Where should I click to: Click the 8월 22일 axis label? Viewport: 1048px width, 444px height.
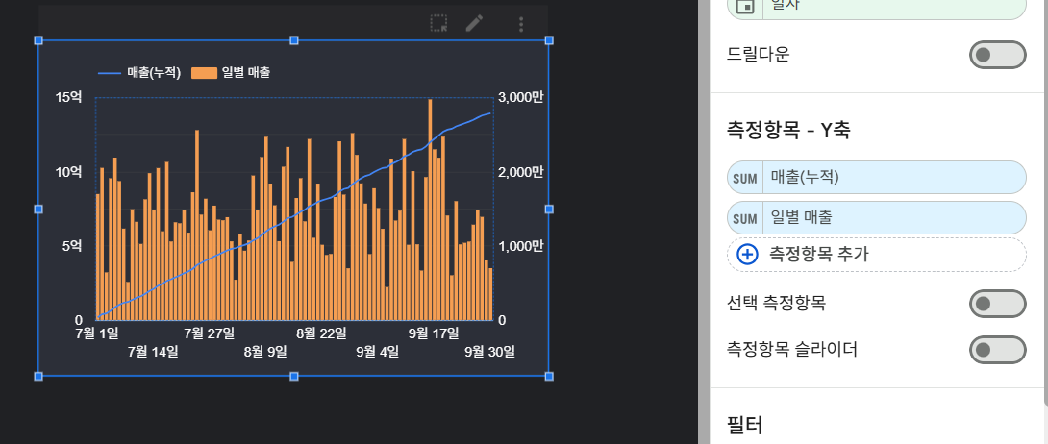321,333
